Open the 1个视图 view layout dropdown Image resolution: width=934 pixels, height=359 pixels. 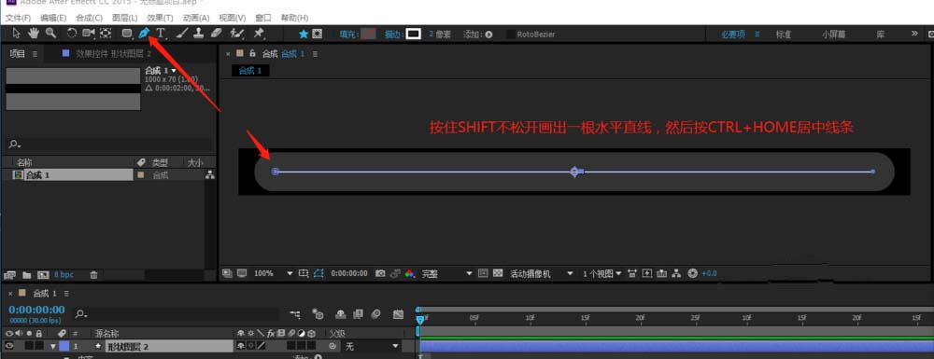pos(601,273)
